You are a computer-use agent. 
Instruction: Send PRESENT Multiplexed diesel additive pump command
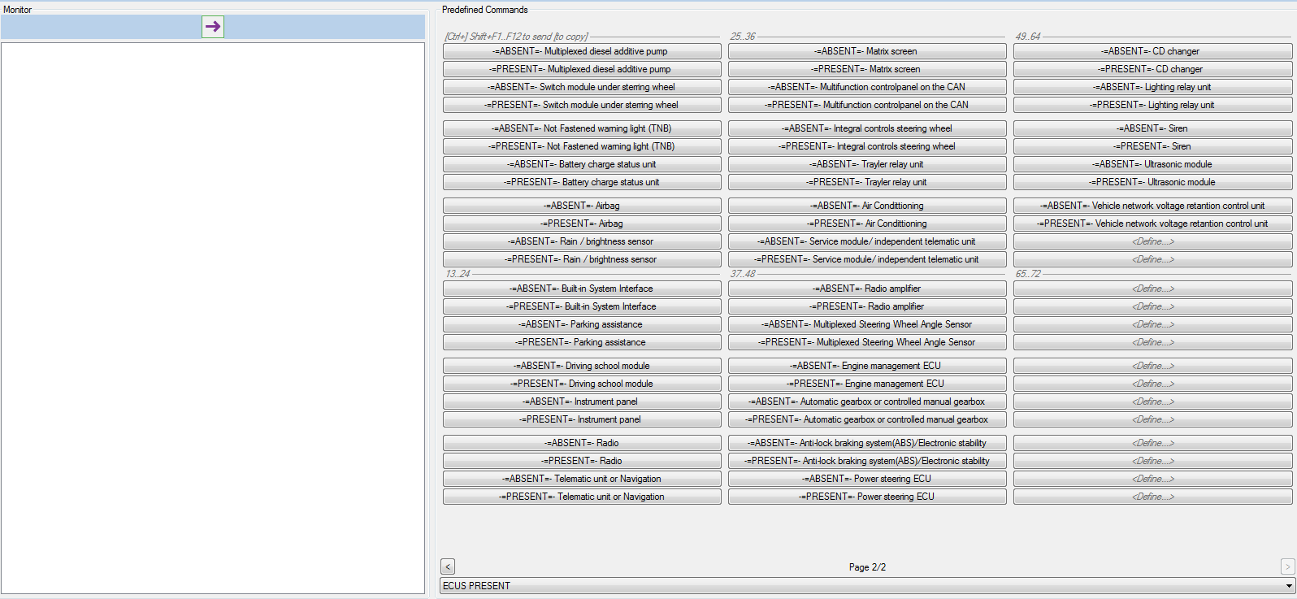click(x=582, y=69)
